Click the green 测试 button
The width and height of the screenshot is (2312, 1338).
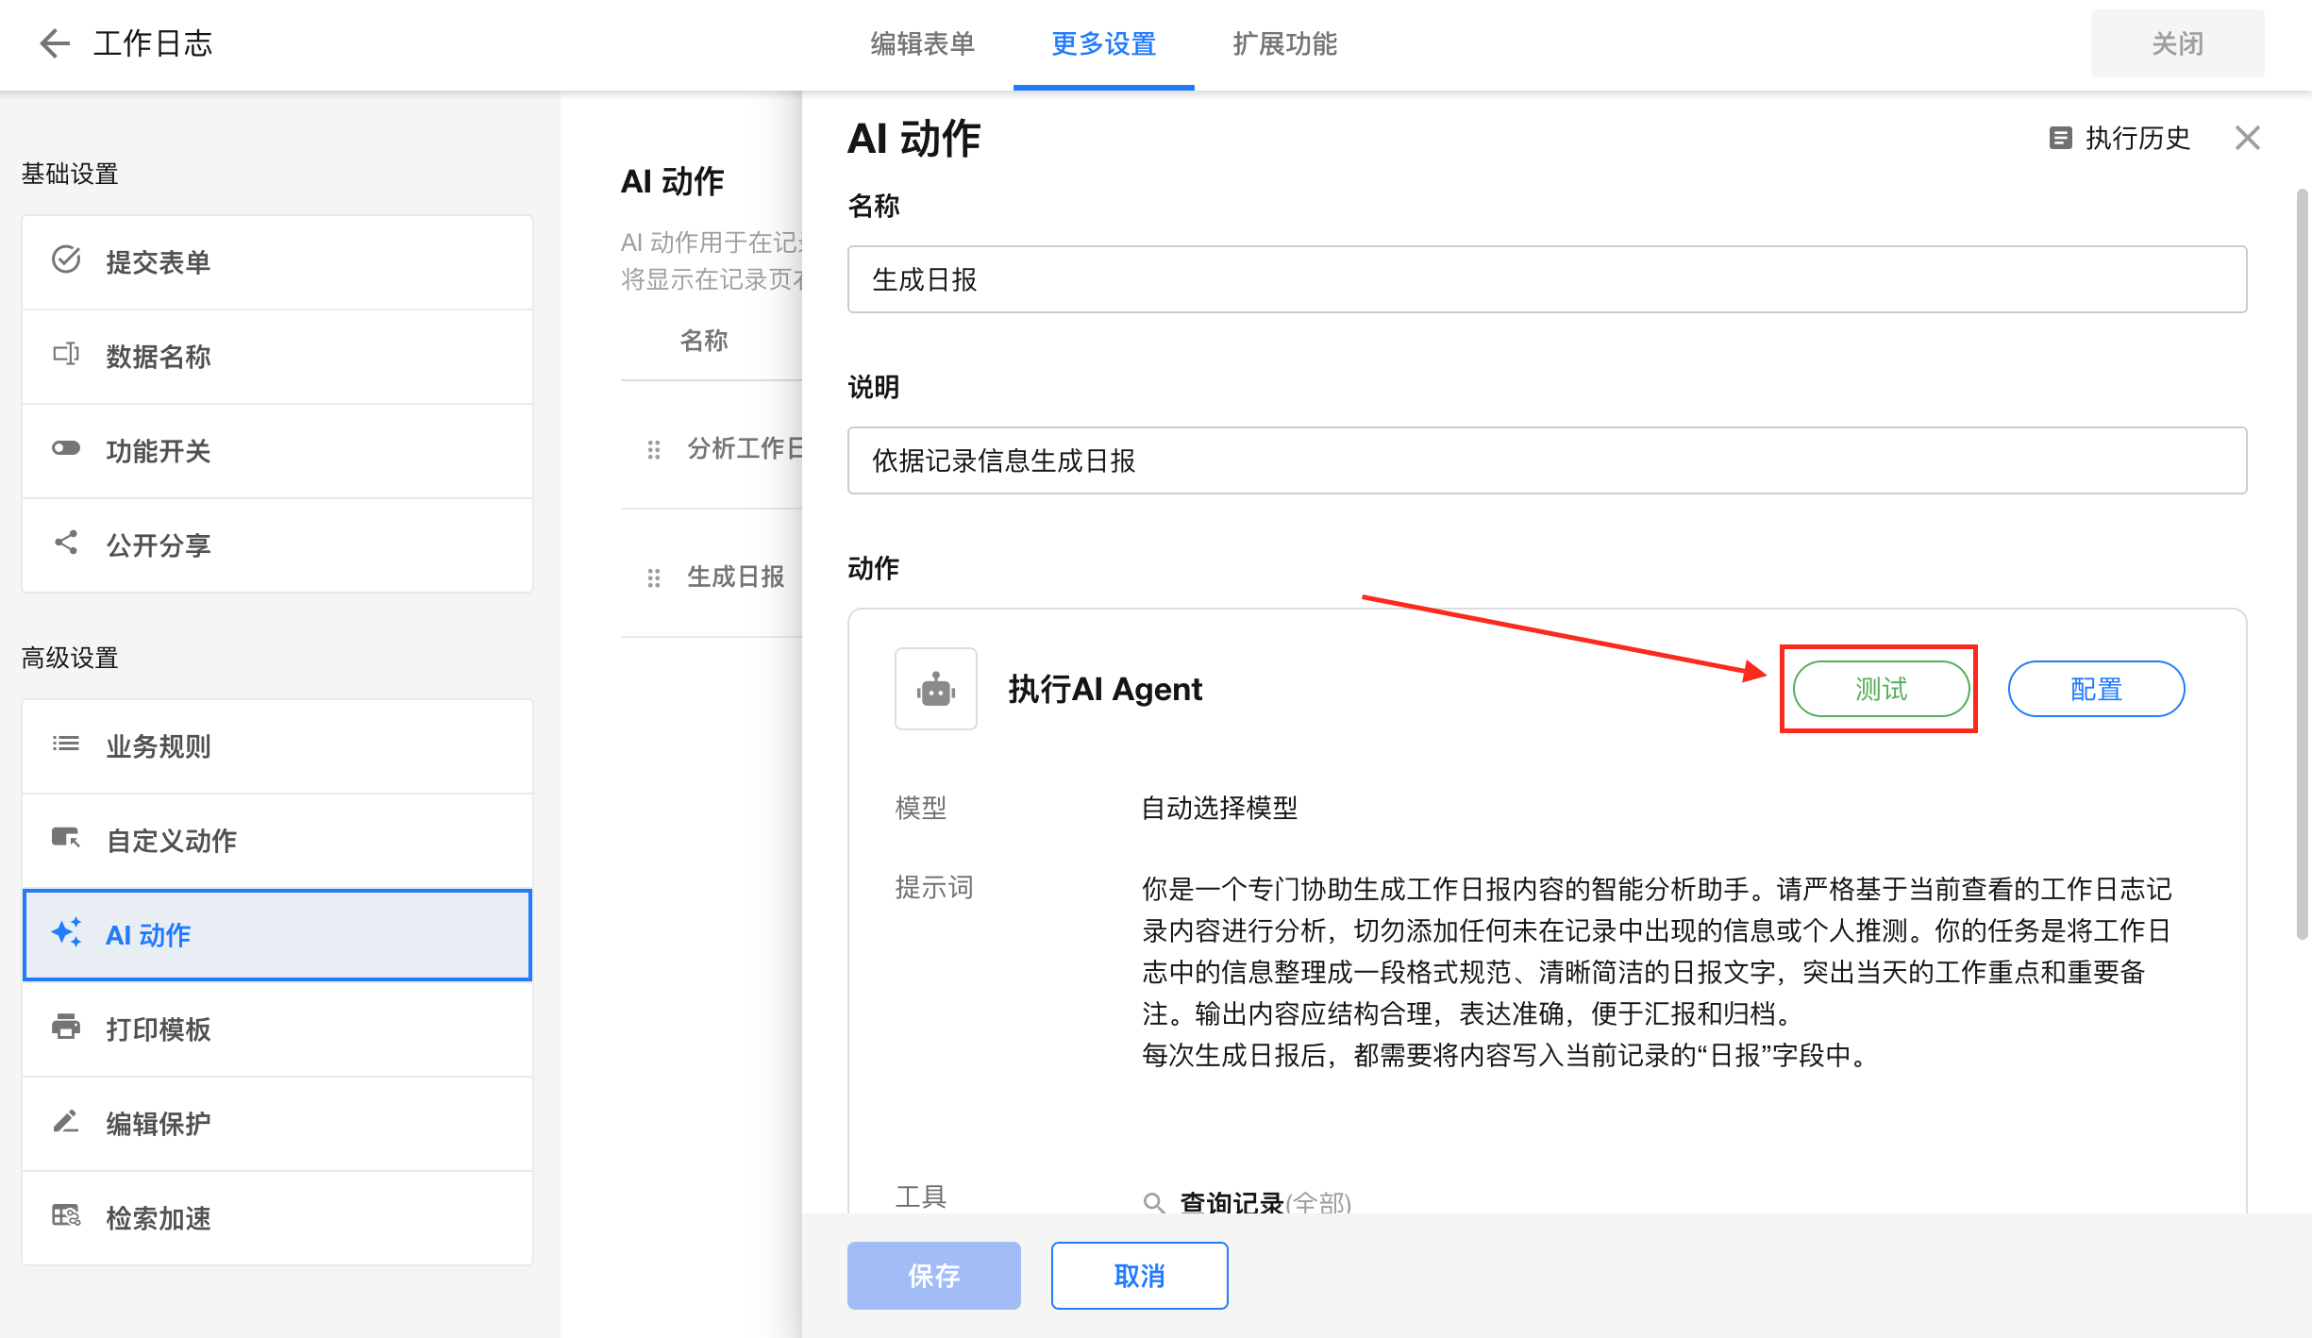click(x=1880, y=690)
